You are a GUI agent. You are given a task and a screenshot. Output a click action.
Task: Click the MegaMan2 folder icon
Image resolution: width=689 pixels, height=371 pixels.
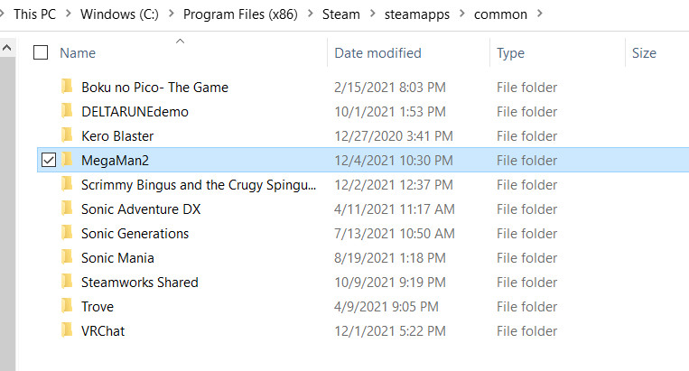coord(66,161)
